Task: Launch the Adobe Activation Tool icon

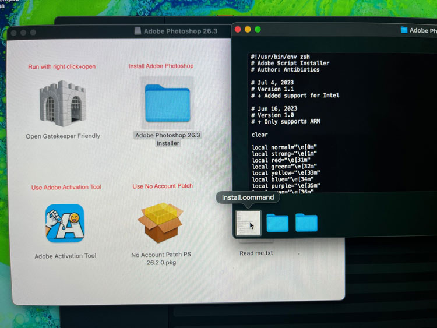Action: pyautogui.click(x=65, y=223)
